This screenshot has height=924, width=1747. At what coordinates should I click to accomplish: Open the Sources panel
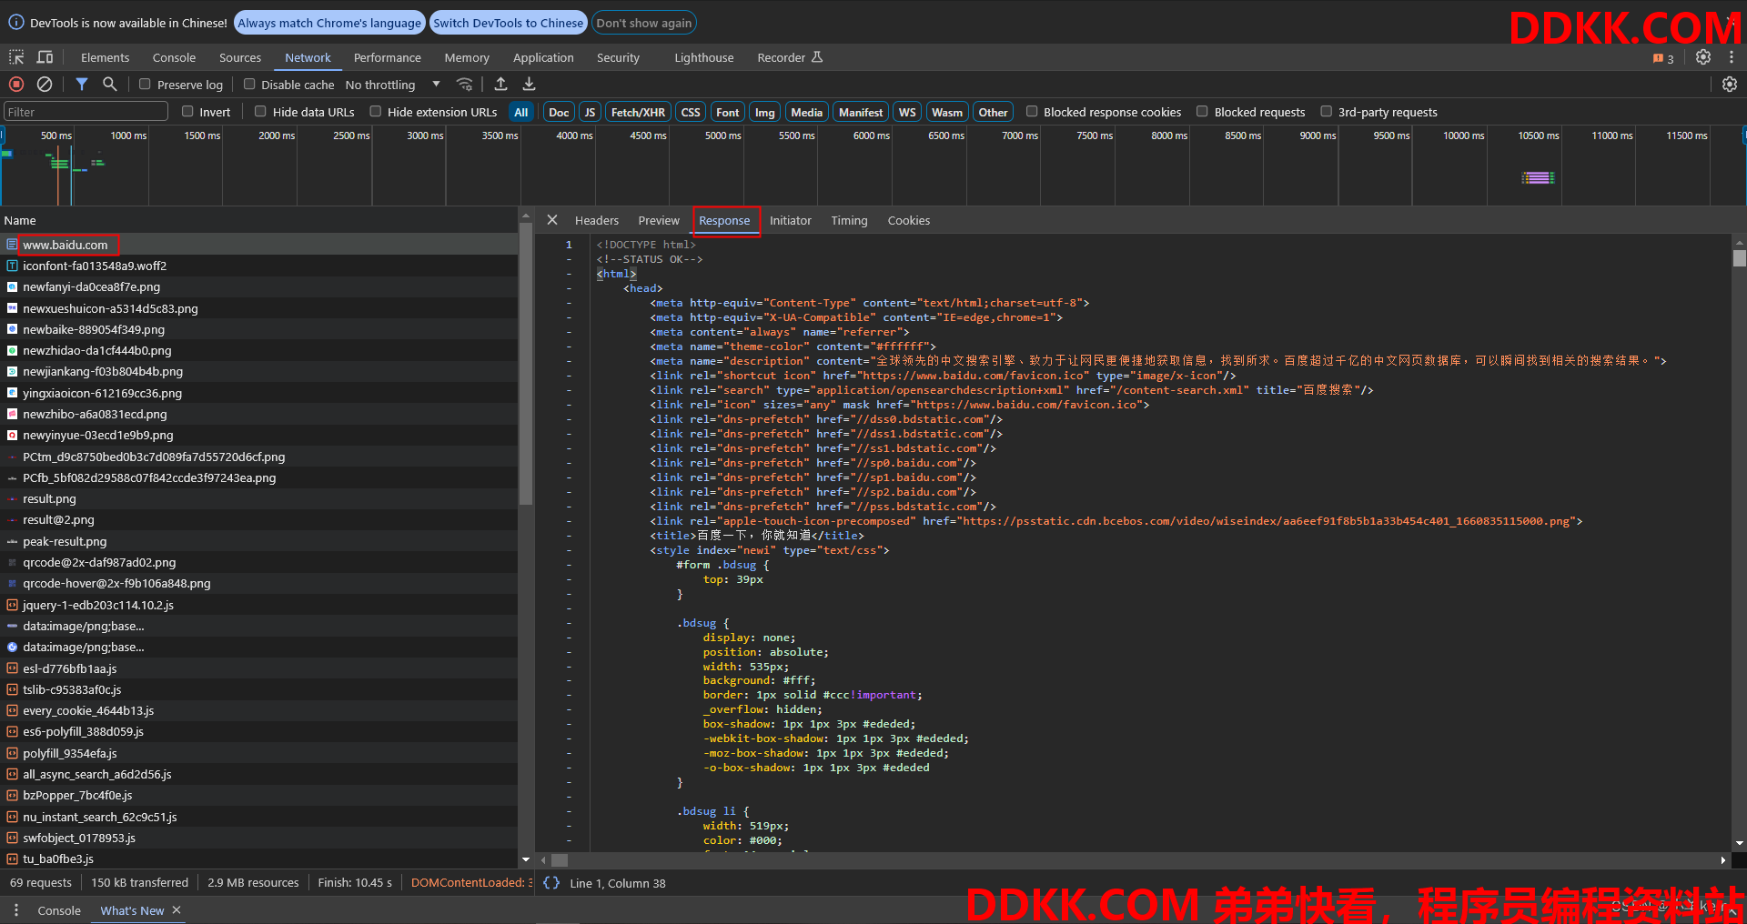tap(240, 57)
